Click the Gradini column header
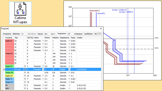162x91 pixels. pyautogui.click(x=79, y=38)
